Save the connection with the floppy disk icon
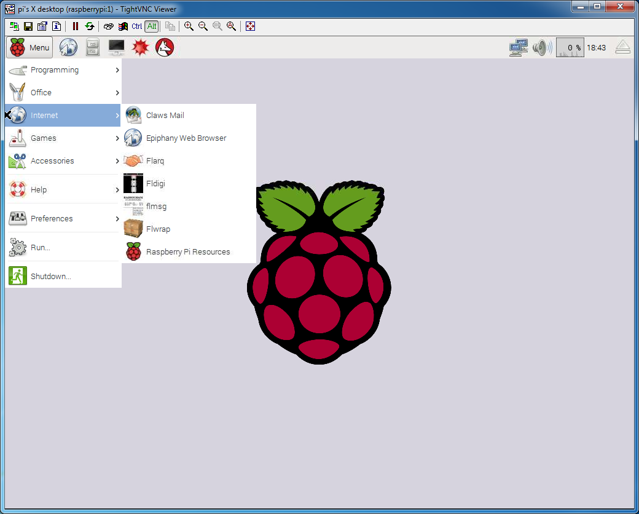Image resolution: width=639 pixels, height=514 pixels. click(x=28, y=26)
